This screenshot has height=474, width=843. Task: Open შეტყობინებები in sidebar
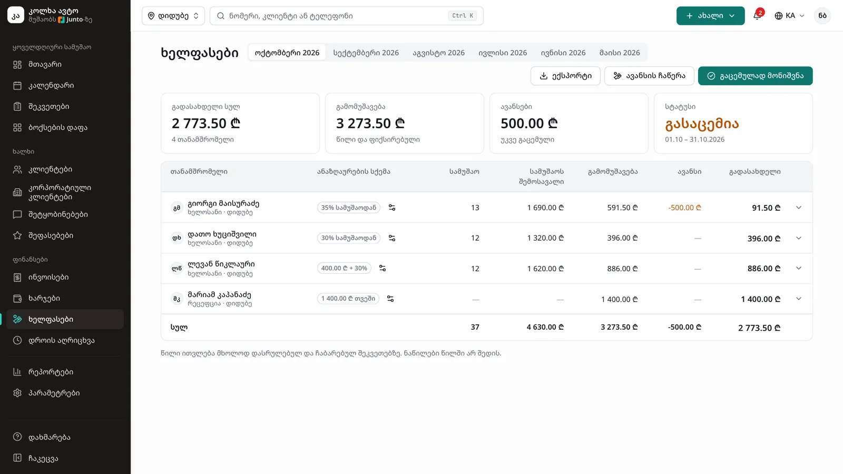pos(65,214)
